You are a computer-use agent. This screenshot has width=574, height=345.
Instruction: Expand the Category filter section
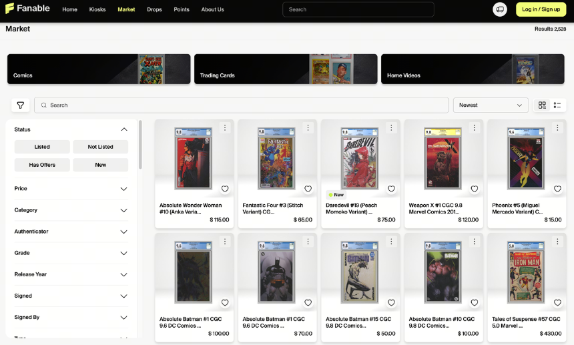click(x=71, y=210)
